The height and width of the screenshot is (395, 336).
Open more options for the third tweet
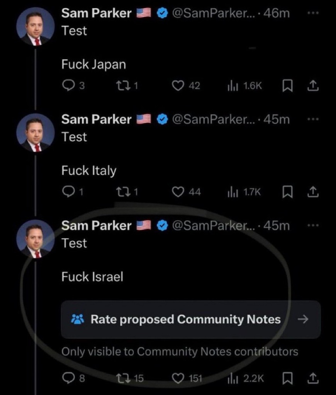[x=313, y=226]
